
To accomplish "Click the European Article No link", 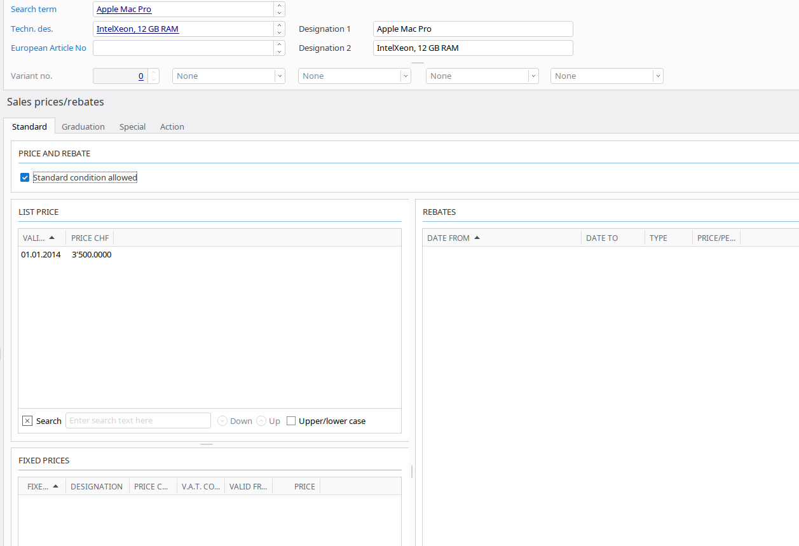I will click(x=48, y=48).
